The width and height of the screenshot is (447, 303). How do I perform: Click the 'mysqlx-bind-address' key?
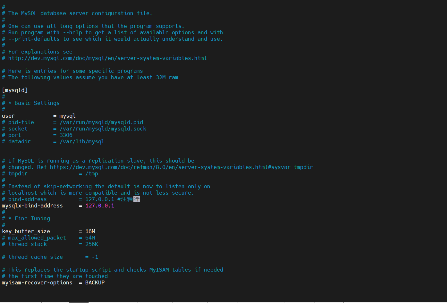coord(32,206)
